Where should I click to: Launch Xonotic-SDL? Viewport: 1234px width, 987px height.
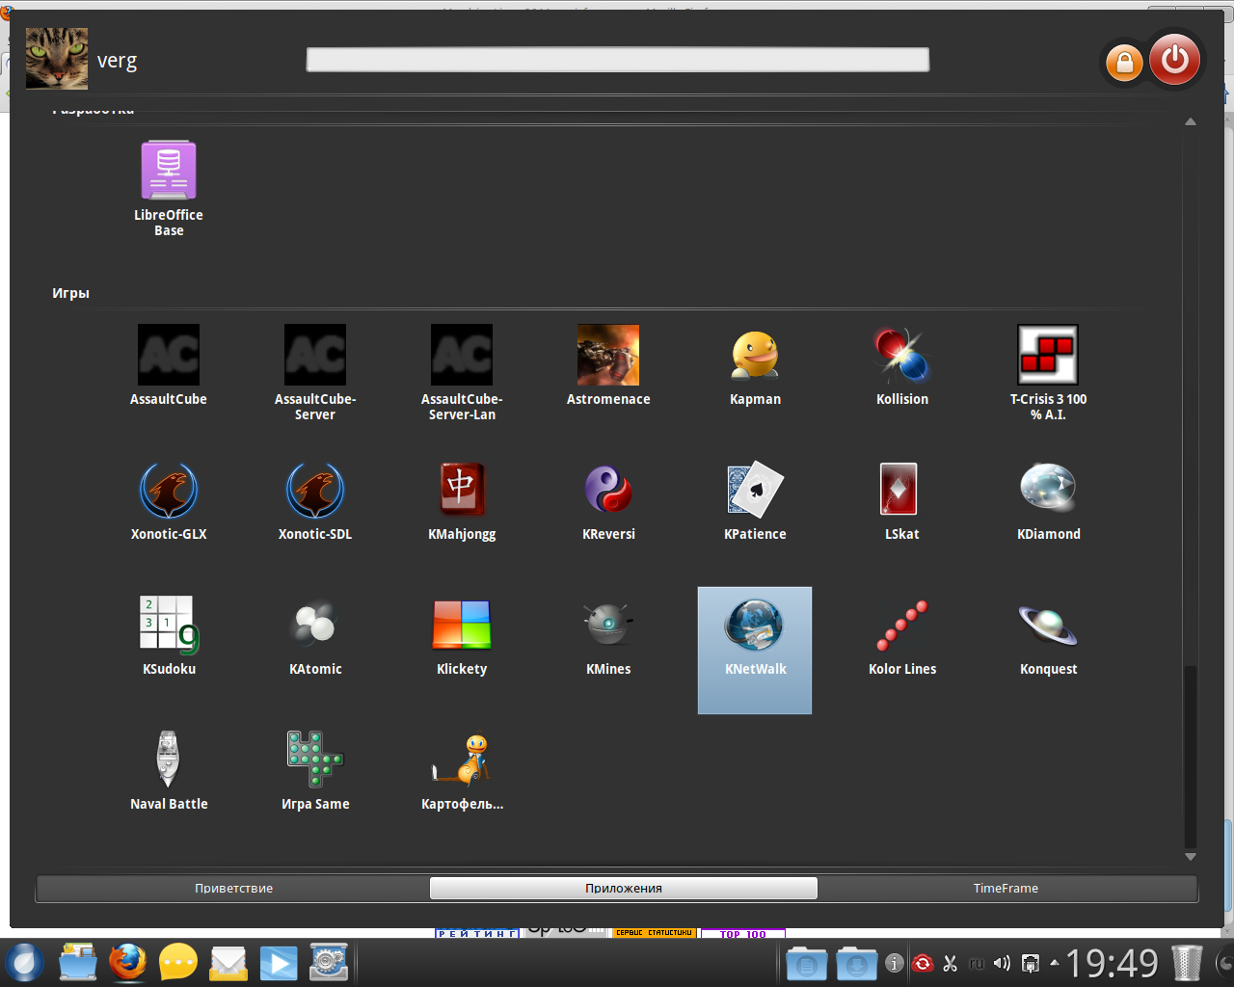click(315, 501)
